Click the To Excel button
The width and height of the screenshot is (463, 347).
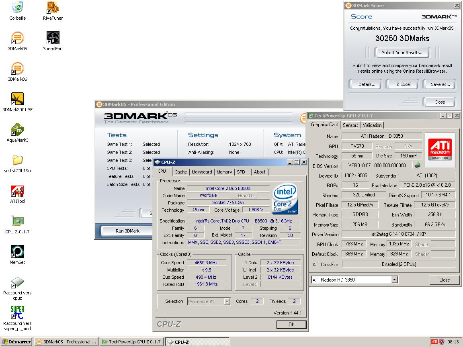(x=402, y=84)
